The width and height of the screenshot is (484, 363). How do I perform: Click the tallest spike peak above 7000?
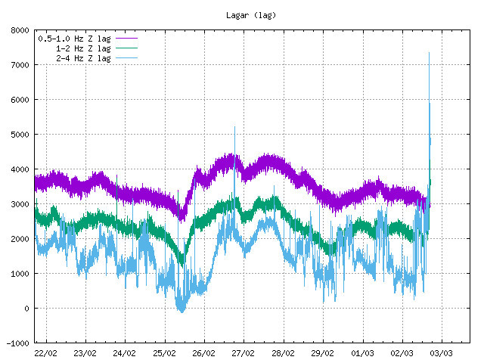tap(429, 54)
